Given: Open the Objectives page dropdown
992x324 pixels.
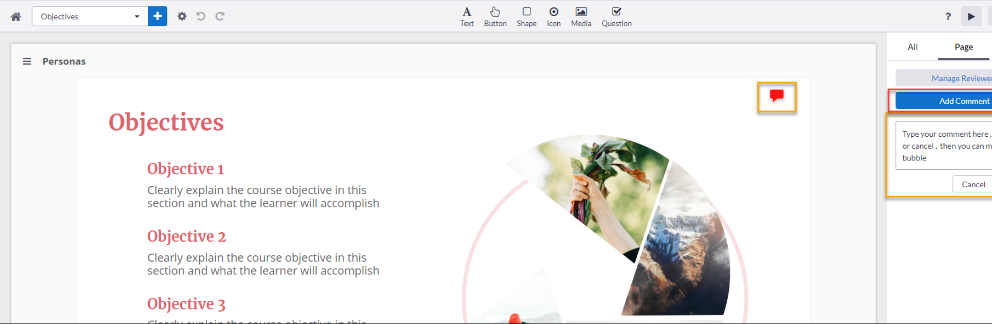Looking at the screenshot, I should click(x=90, y=17).
